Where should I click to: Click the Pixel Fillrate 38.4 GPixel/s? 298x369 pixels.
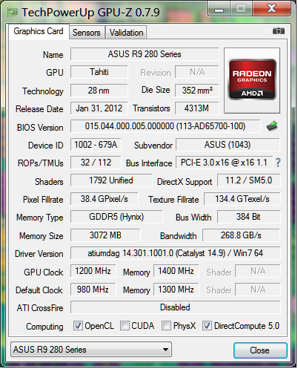(x=105, y=199)
